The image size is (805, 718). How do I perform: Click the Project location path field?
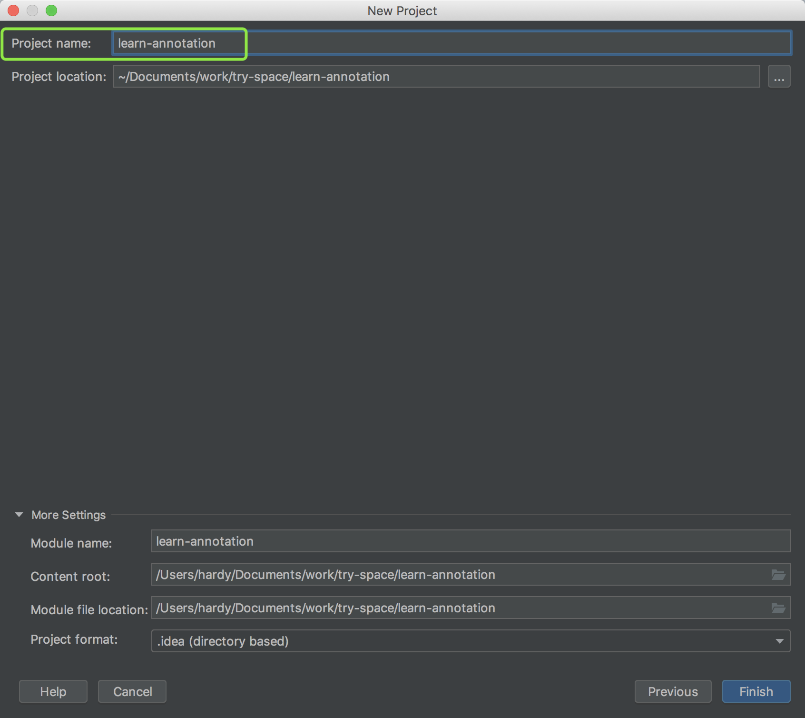[x=428, y=76]
